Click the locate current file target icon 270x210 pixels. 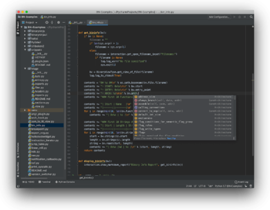pos(47,22)
